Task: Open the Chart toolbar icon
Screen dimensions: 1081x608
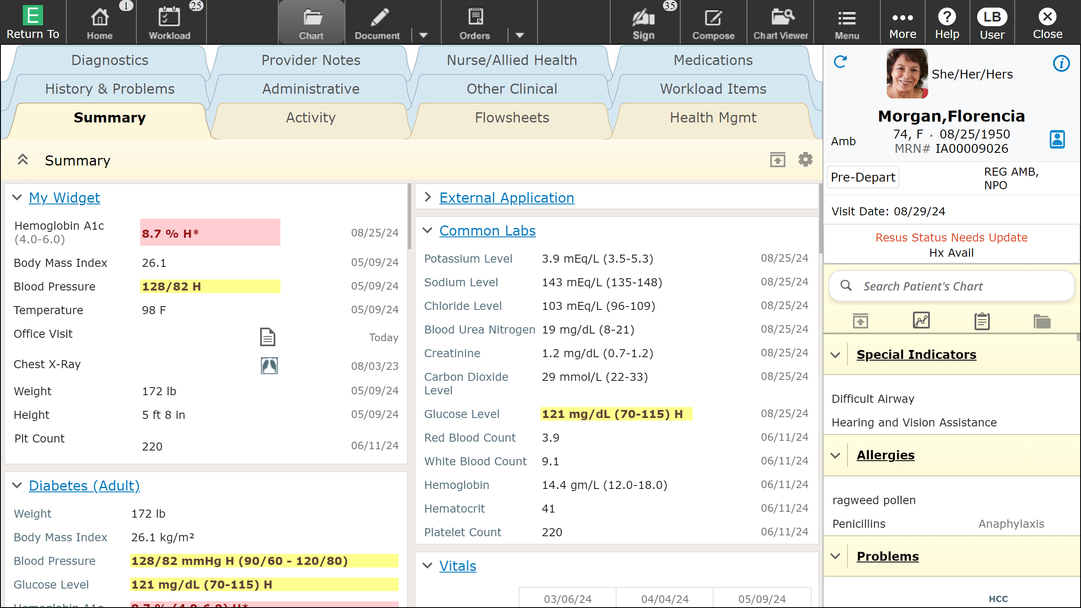Action: pyautogui.click(x=311, y=22)
